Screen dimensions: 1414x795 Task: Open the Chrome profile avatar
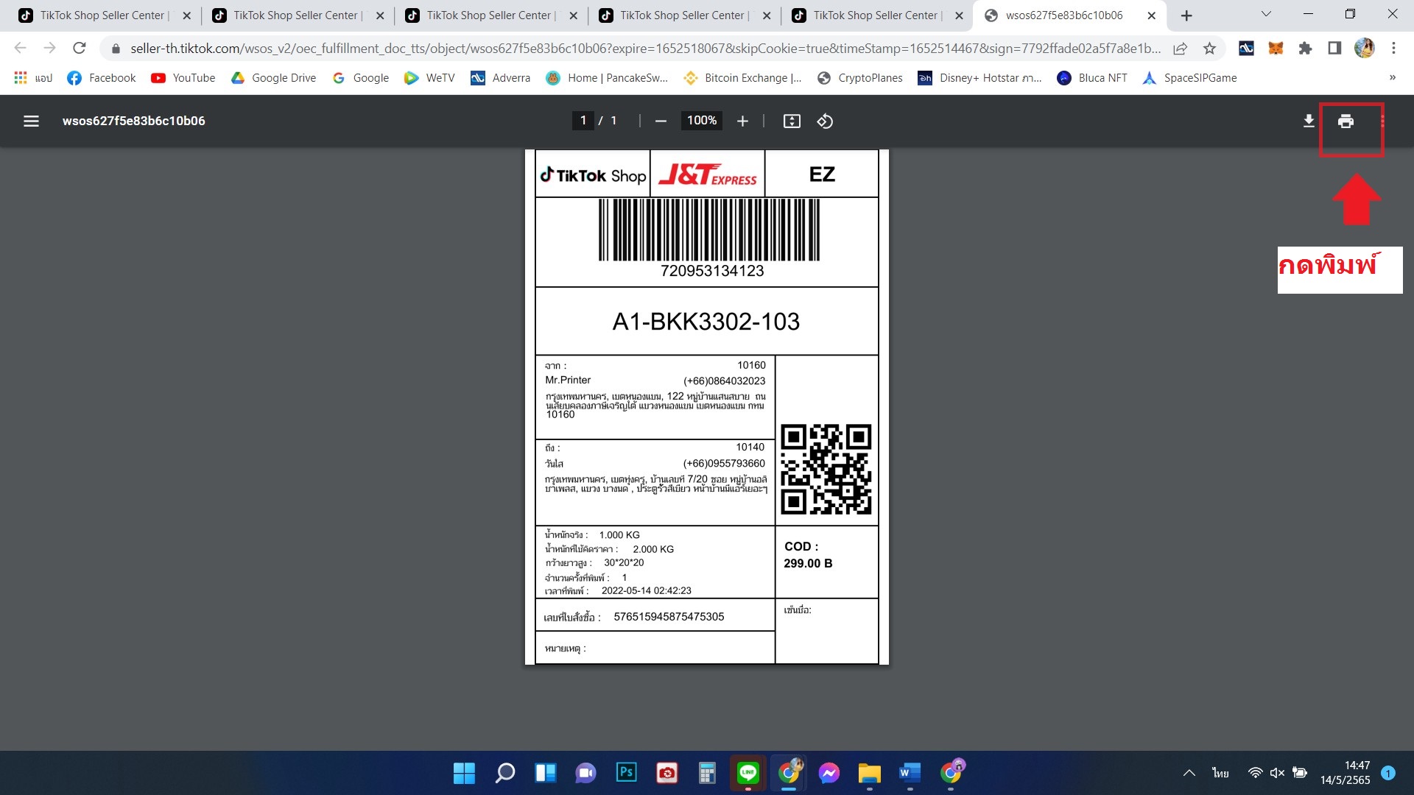pos(1364,48)
